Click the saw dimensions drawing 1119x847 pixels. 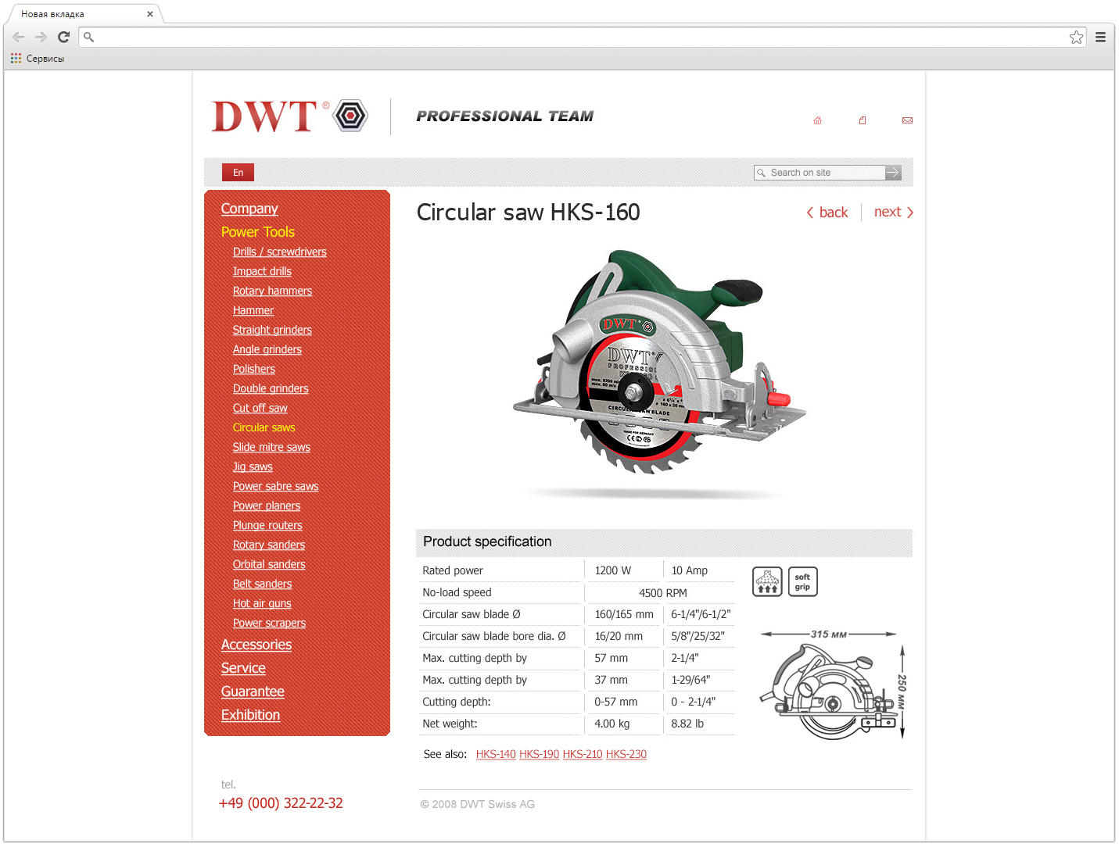coord(833,684)
